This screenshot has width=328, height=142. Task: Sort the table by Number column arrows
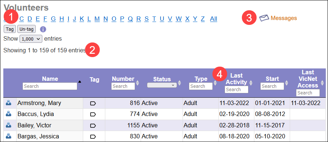(137, 83)
